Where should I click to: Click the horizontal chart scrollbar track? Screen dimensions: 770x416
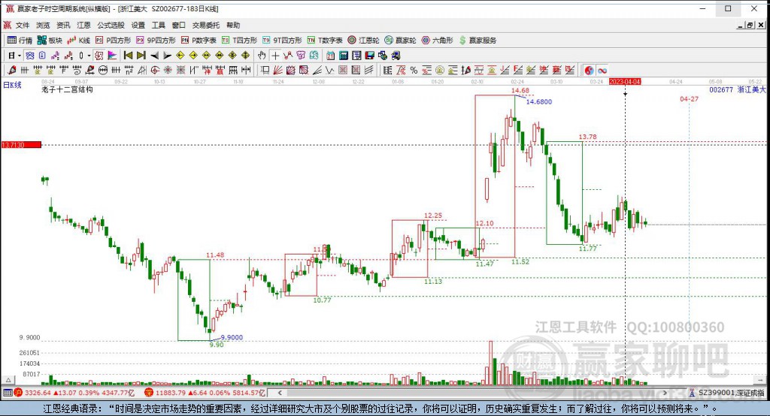[x=471, y=393]
